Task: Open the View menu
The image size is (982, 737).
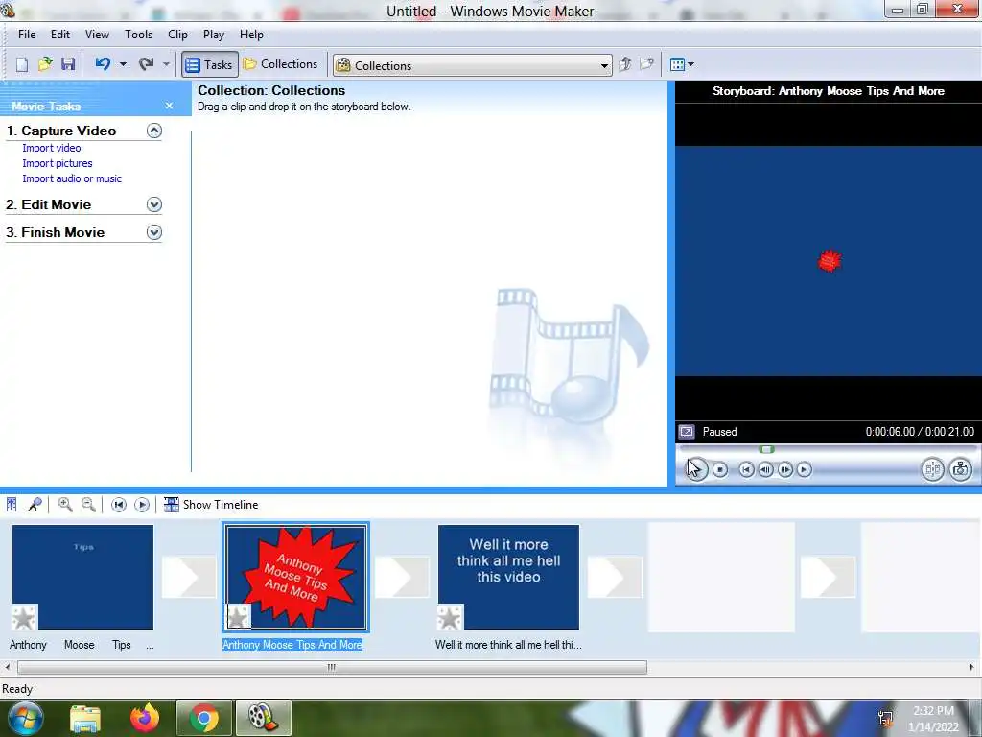Action: coord(97,35)
